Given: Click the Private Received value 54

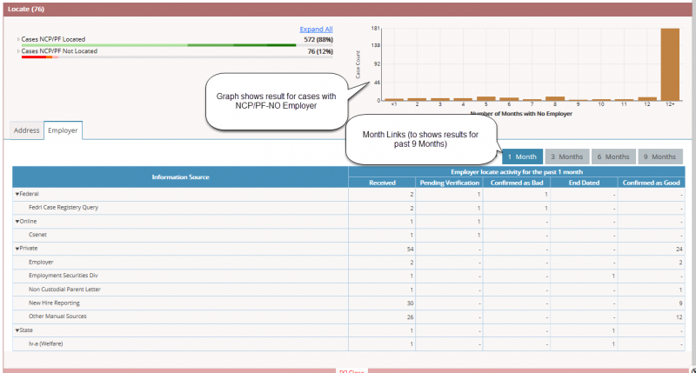Looking at the screenshot, I should [x=410, y=250].
